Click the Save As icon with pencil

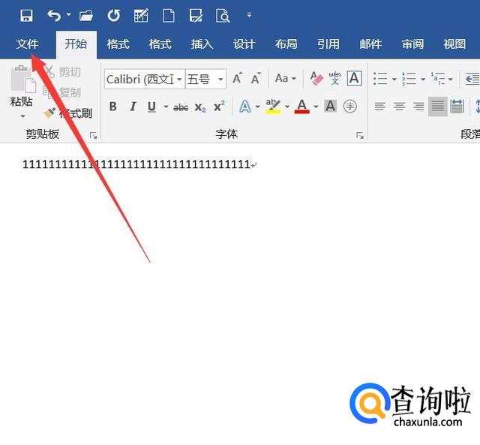point(196,15)
